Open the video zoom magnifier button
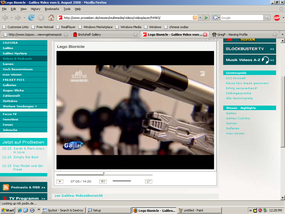The image size is (285, 214). pyautogui.click(x=149, y=181)
